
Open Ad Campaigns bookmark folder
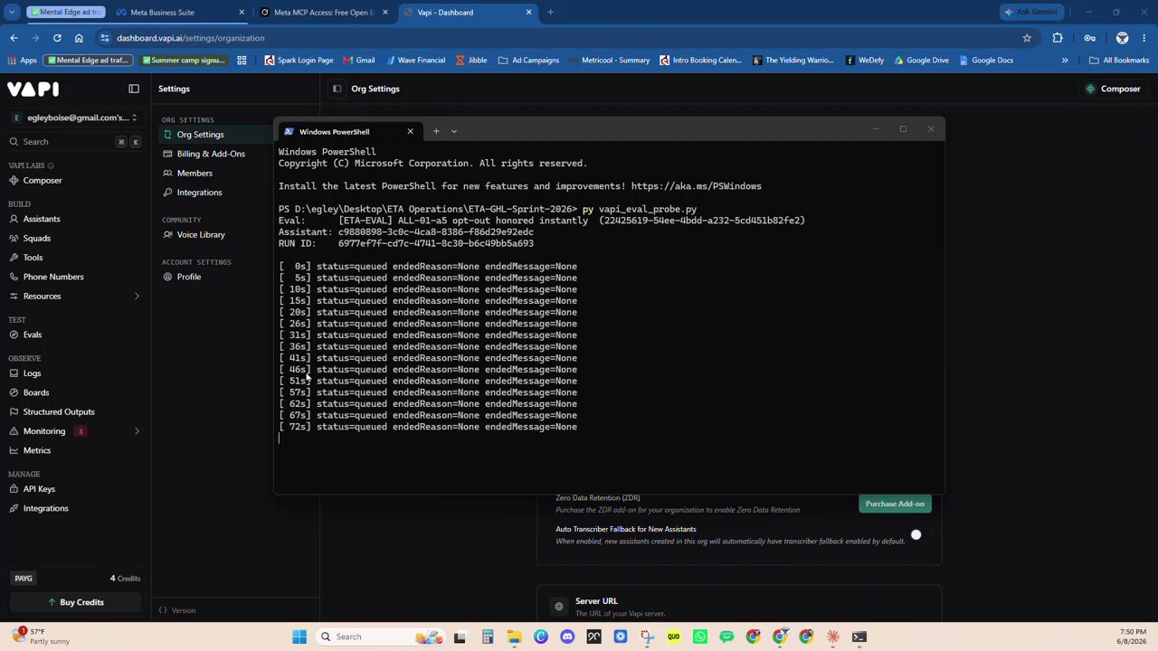[528, 60]
